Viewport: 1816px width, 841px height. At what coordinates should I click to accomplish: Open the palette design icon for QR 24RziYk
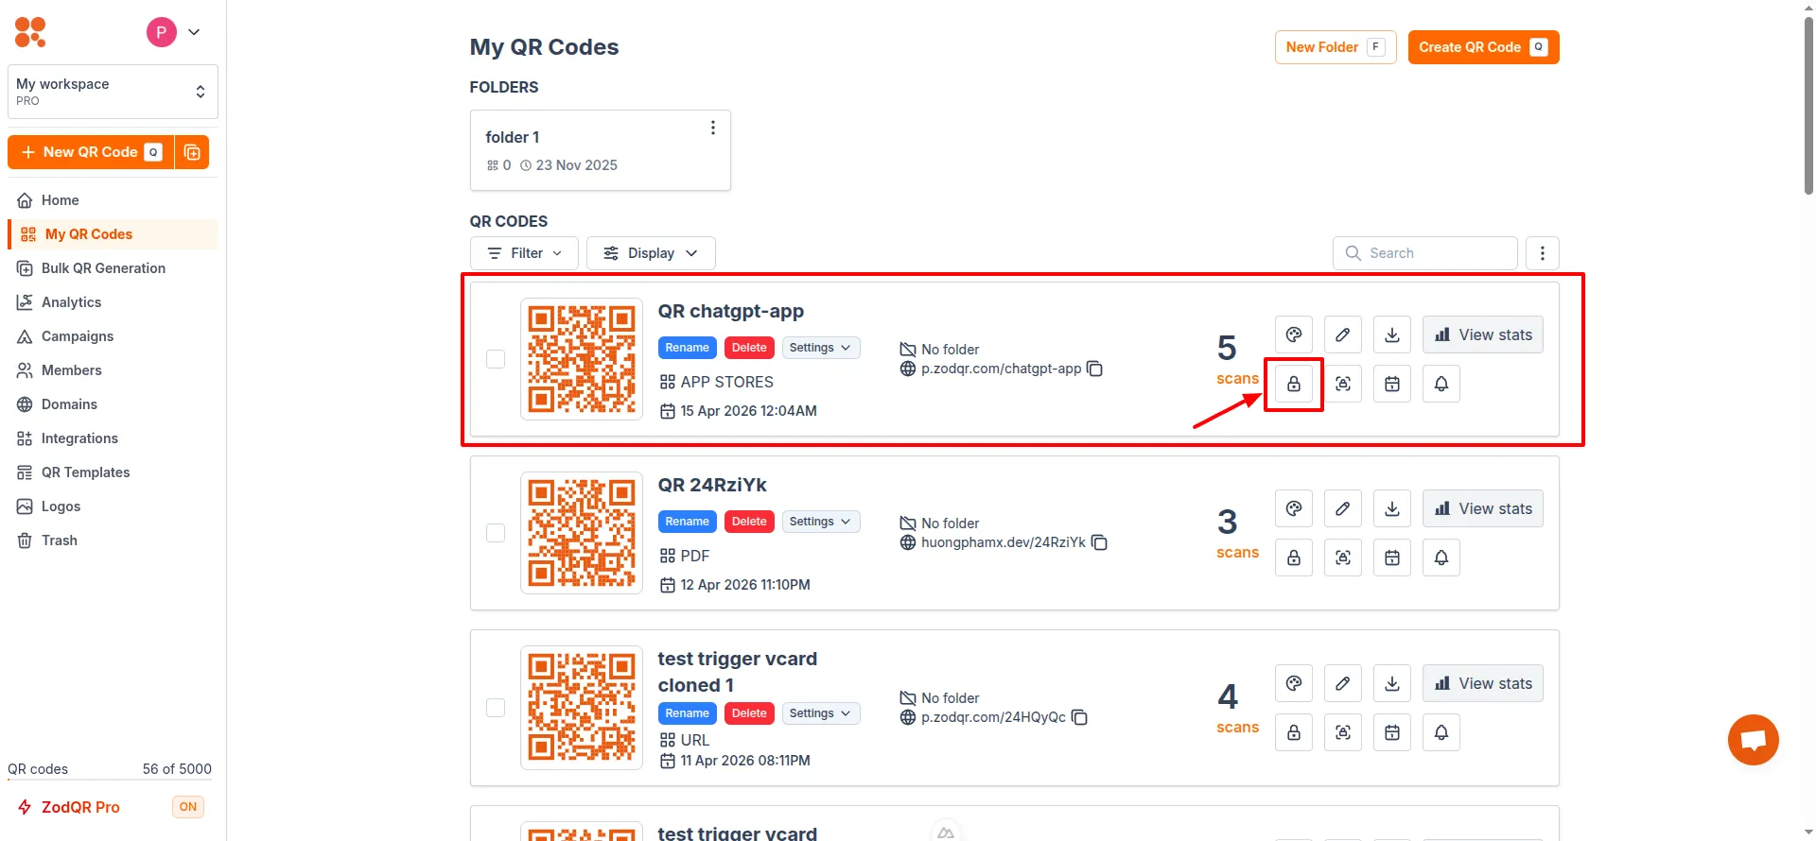[x=1294, y=508]
